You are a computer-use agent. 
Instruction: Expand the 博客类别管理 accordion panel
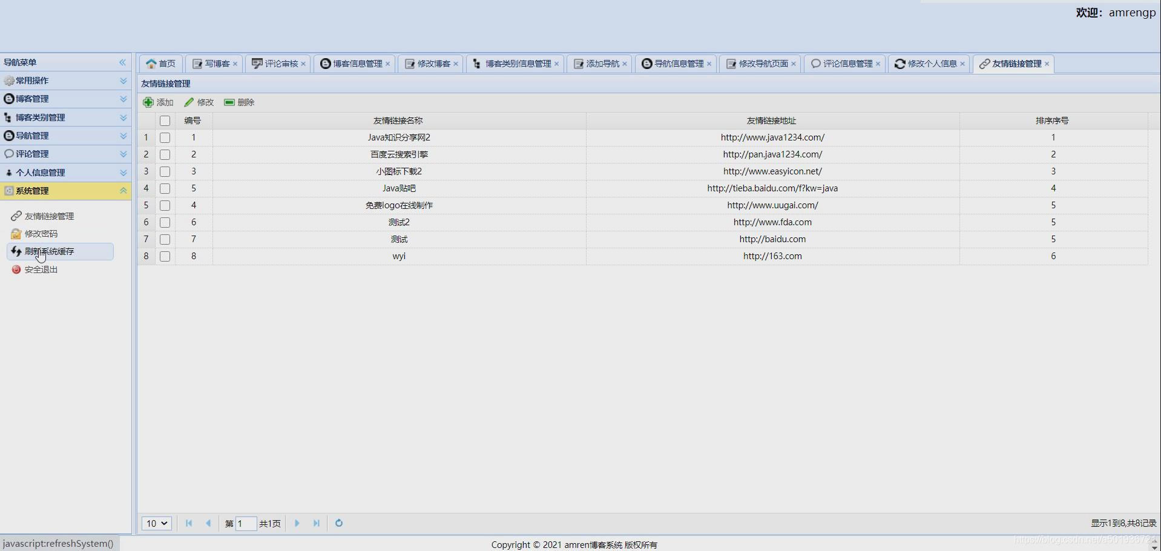click(x=123, y=117)
